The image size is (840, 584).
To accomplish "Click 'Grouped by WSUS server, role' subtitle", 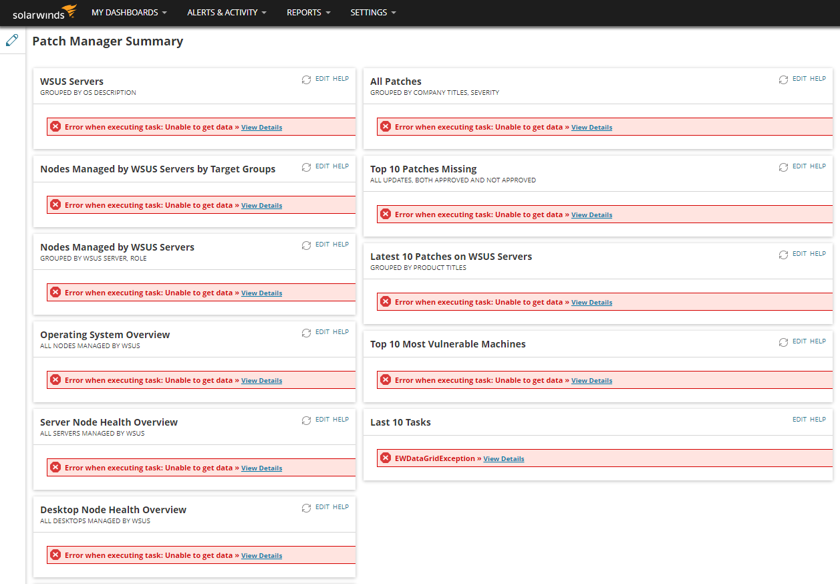I will point(93,259).
